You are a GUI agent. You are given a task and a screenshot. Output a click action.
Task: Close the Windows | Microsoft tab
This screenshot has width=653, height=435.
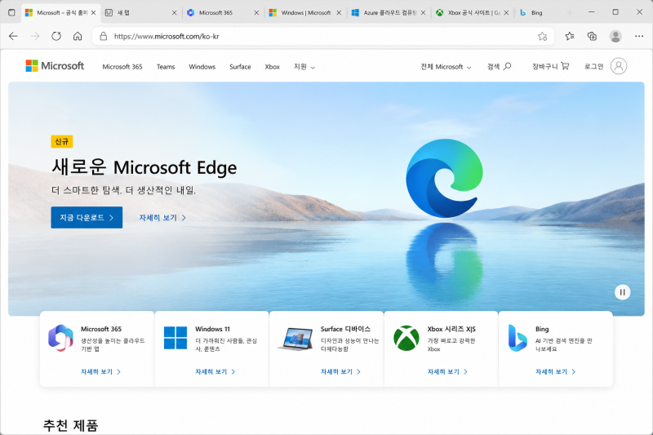pyautogui.click(x=339, y=12)
